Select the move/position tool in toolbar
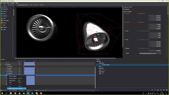 click(x=7, y=5)
